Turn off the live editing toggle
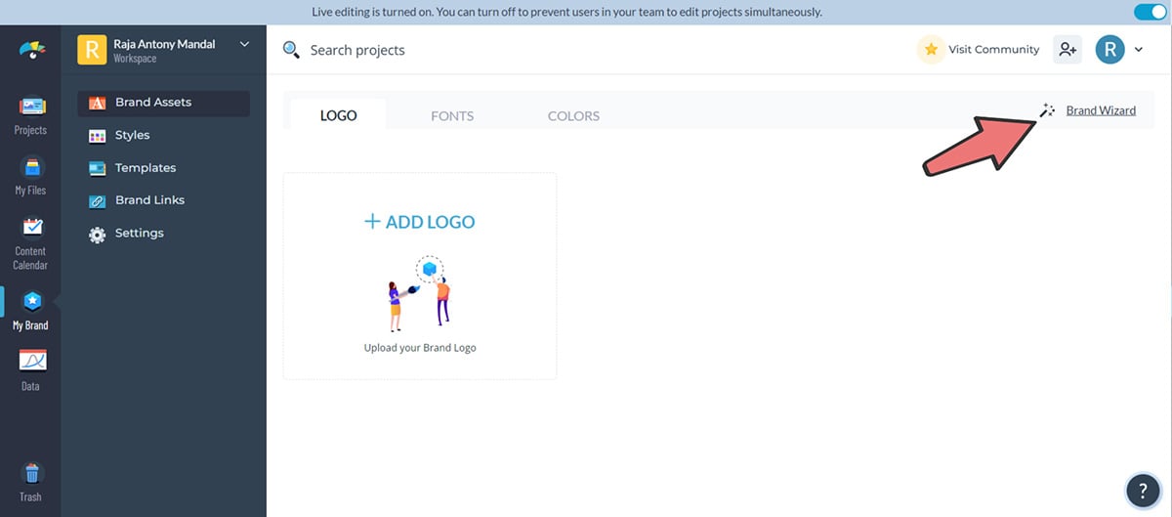The height and width of the screenshot is (517, 1172). point(1151,12)
